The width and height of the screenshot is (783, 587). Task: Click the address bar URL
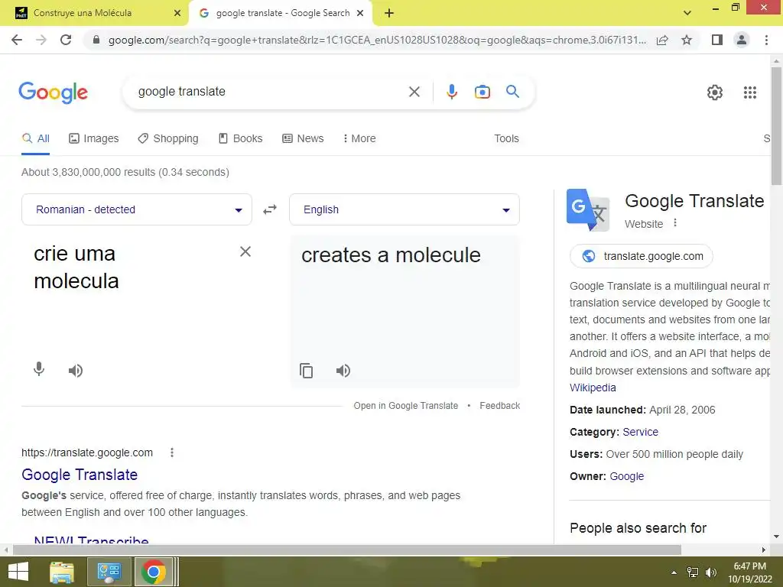[x=377, y=40]
